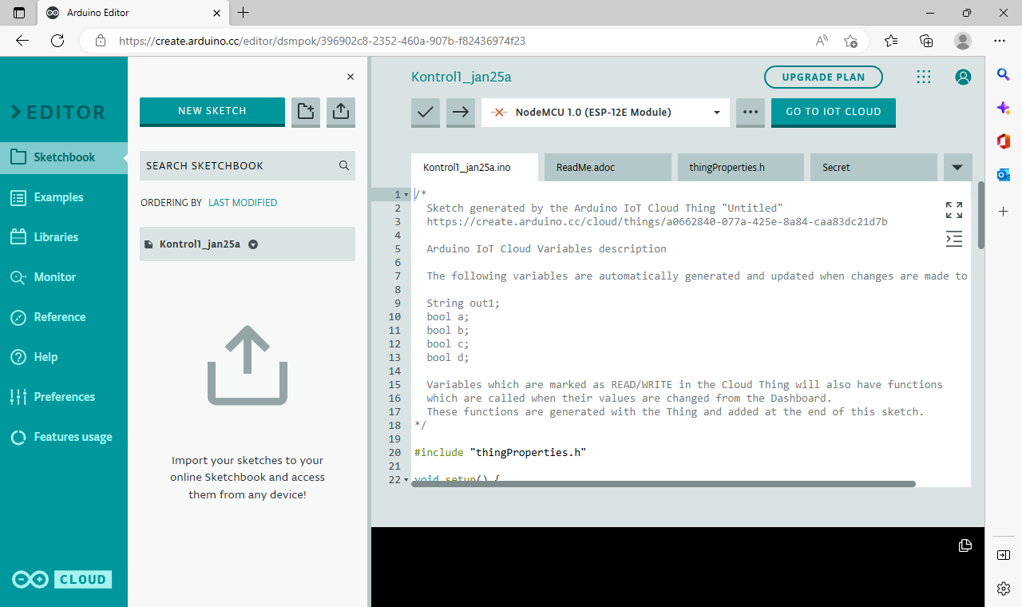Open browser Collections icon

pos(927,41)
